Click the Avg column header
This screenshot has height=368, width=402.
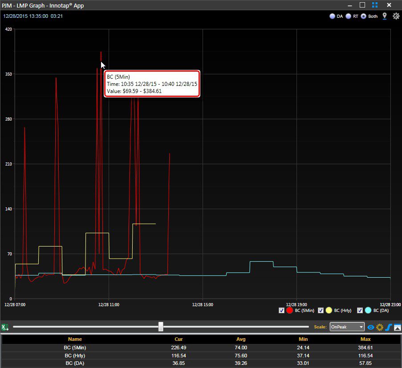pos(241,339)
